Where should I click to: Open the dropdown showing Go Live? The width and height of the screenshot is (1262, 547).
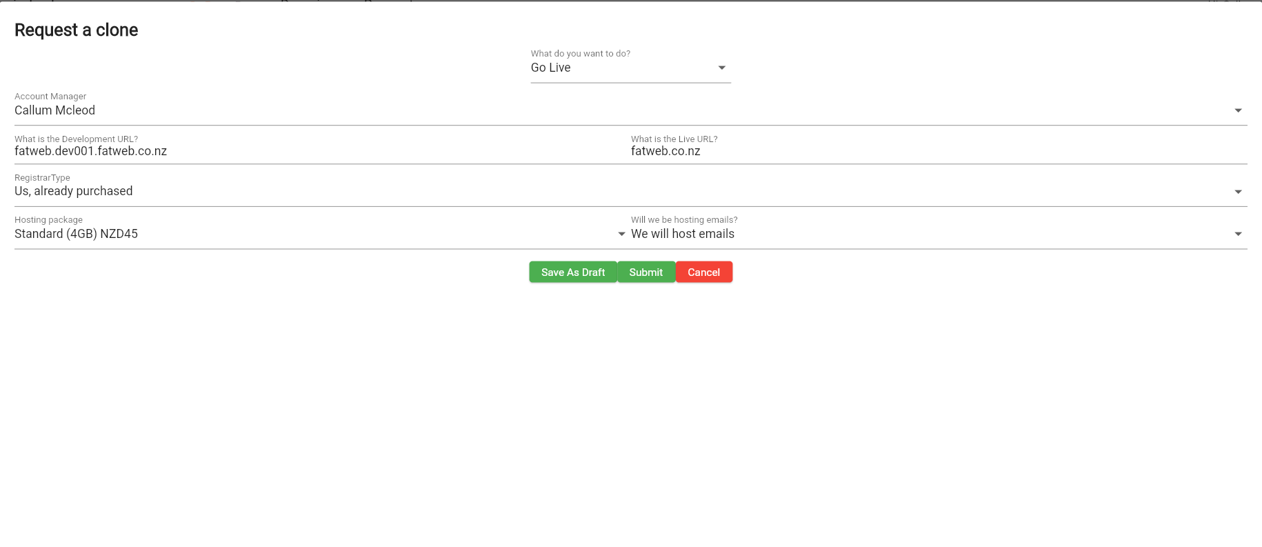click(621, 68)
